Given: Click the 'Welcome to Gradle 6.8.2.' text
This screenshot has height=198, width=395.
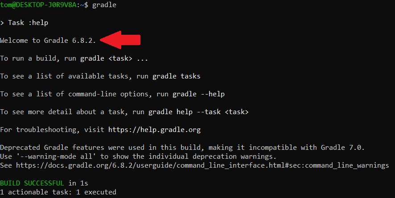Looking at the screenshot, I should coord(48,41).
